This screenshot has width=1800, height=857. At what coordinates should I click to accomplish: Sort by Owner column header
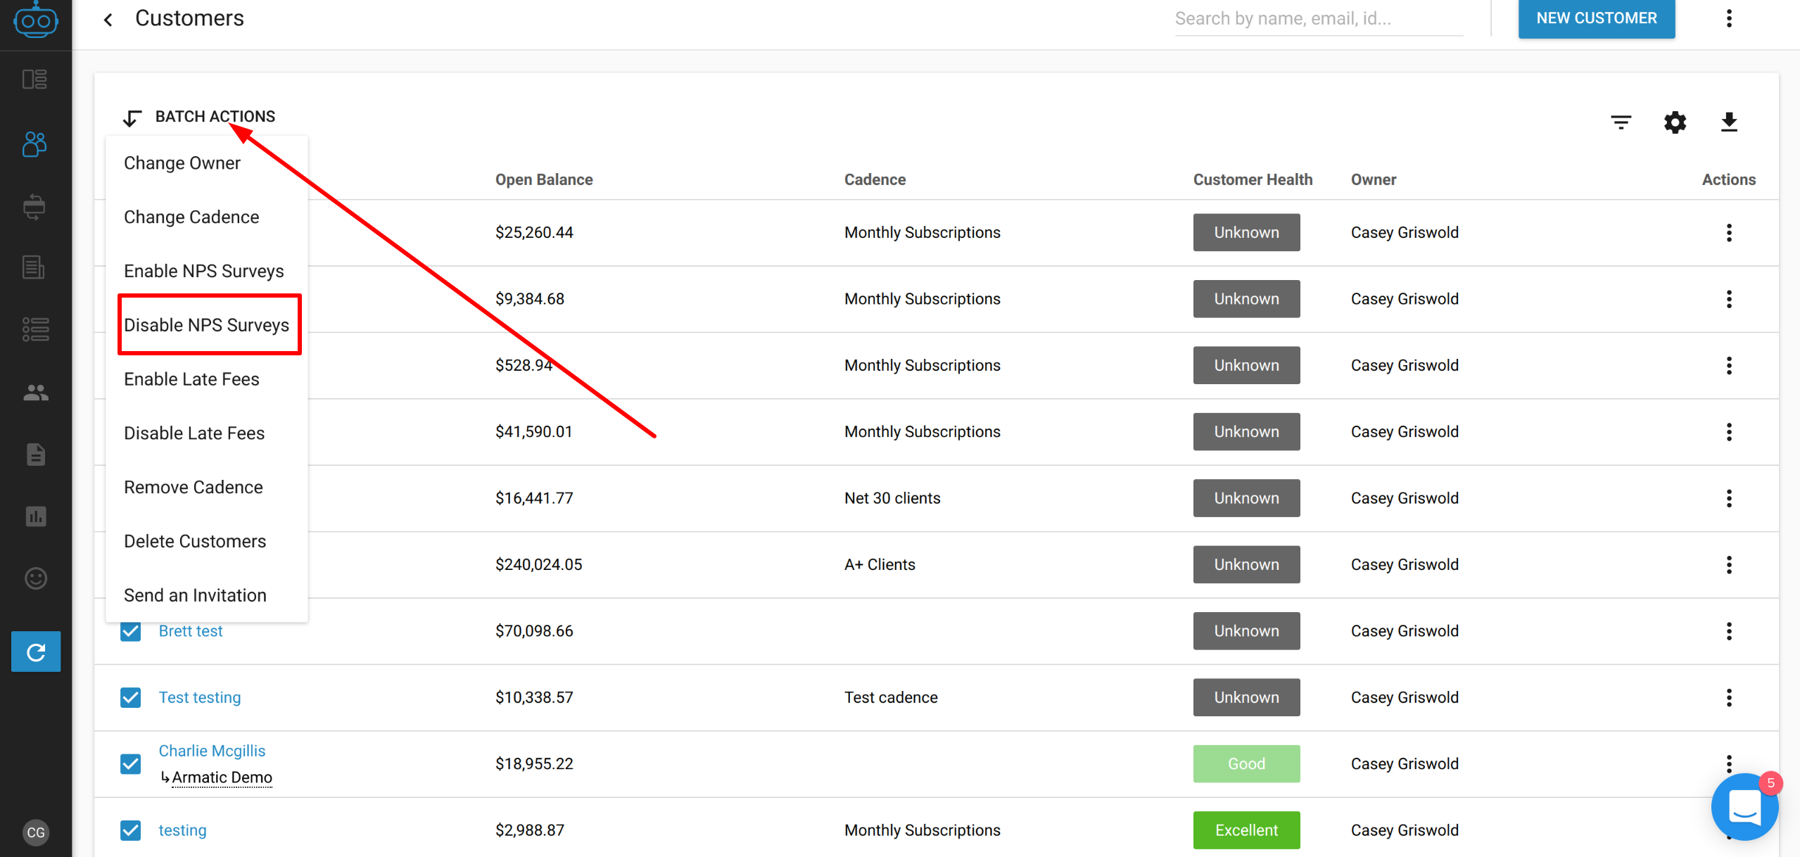click(1373, 180)
